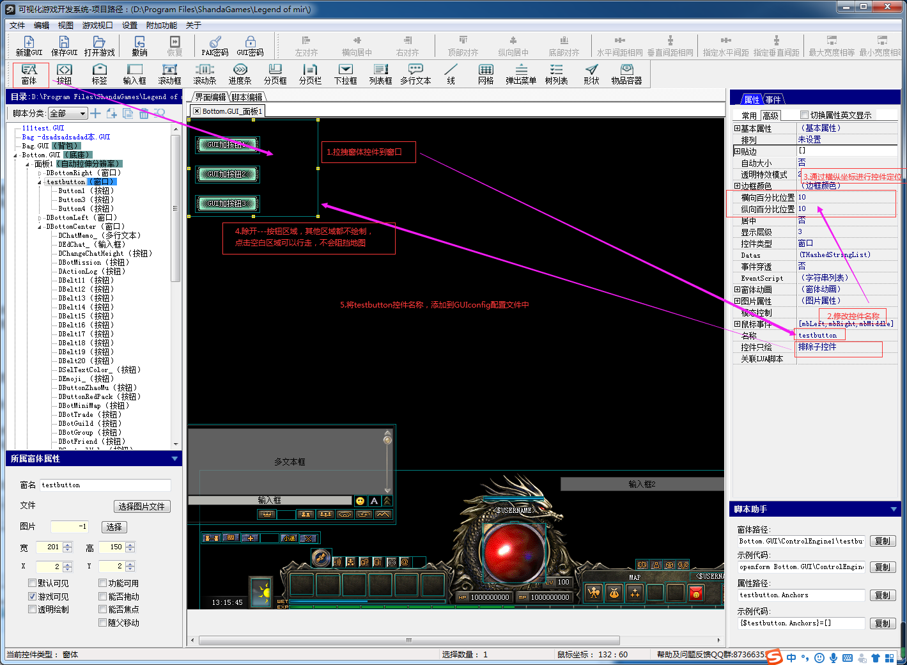
Task: Uncheck the 游戏可见 checkbox
Action: pos(33,596)
